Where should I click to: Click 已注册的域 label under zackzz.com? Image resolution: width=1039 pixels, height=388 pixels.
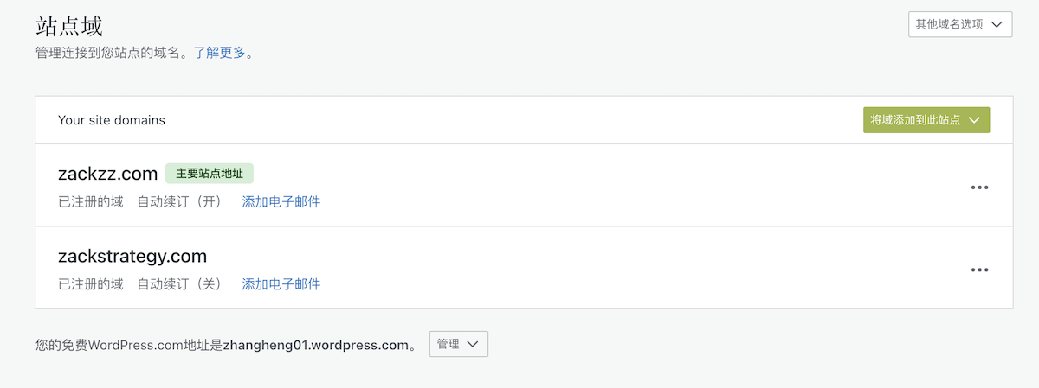tap(91, 201)
